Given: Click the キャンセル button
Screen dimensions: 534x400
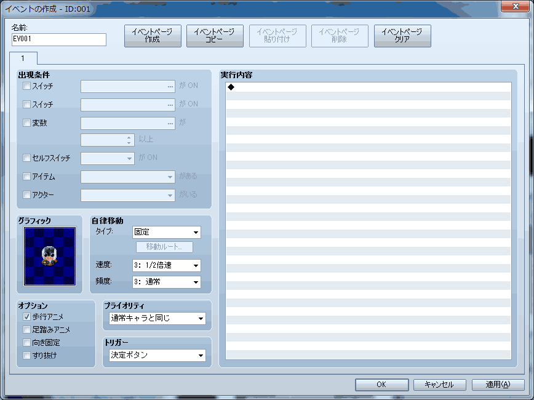Looking at the screenshot, I should pyautogui.click(x=440, y=385).
